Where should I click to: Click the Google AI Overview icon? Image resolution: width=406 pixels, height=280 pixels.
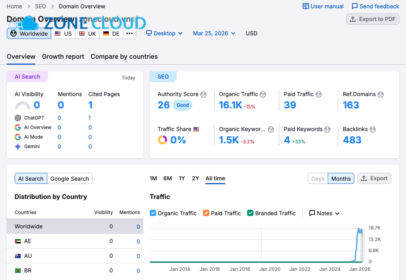point(18,127)
